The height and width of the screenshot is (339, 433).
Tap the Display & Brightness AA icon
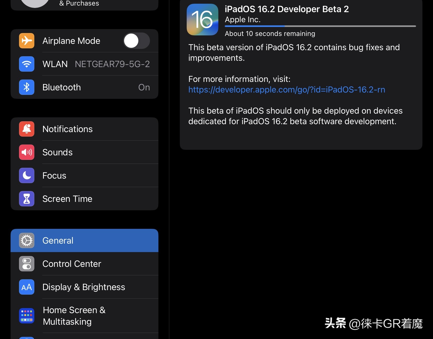[x=27, y=287]
